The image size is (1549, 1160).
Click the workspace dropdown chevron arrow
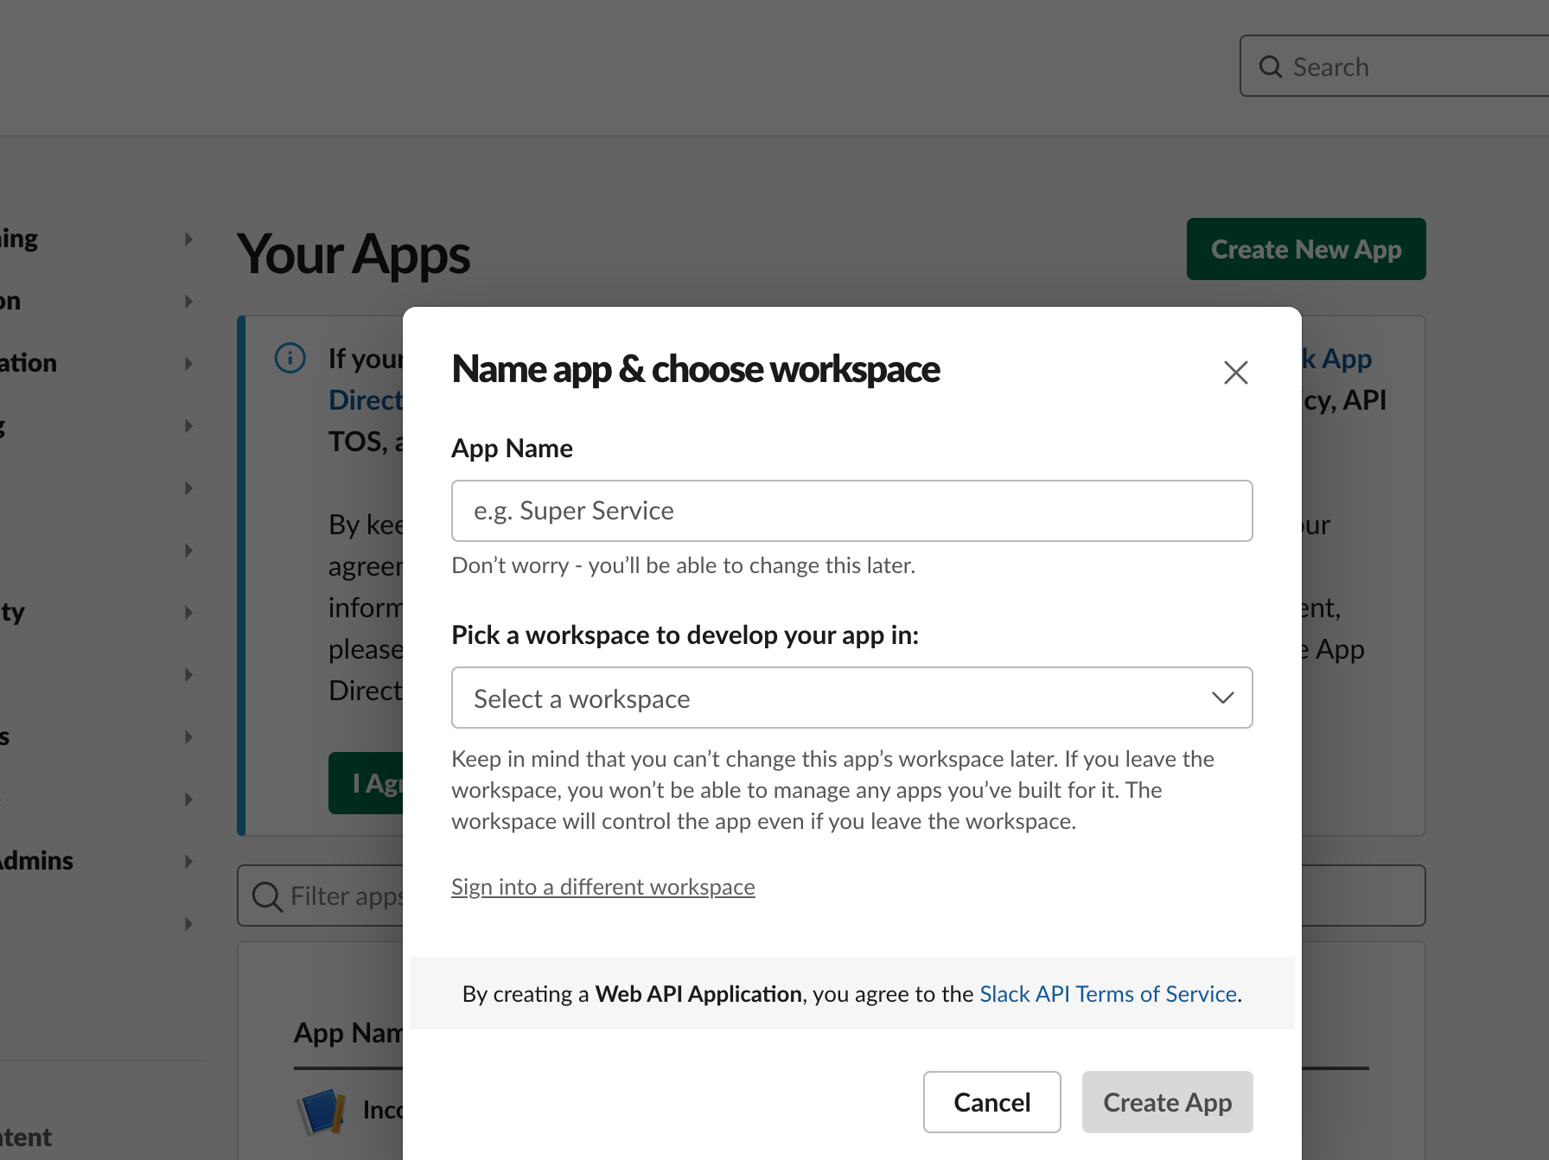[x=1222, y=698]
